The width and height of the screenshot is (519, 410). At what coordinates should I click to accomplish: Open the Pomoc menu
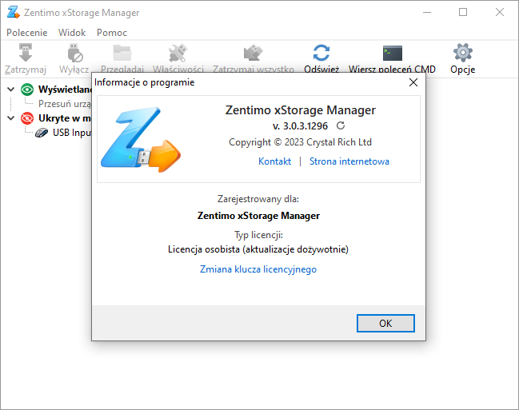[112, 33]
